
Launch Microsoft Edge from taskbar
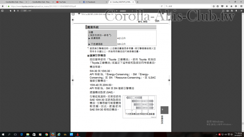(22, 134)
